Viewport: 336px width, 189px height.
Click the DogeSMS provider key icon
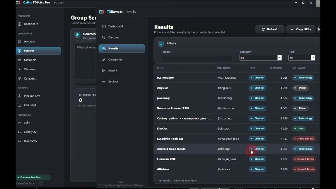coord(19,141)
